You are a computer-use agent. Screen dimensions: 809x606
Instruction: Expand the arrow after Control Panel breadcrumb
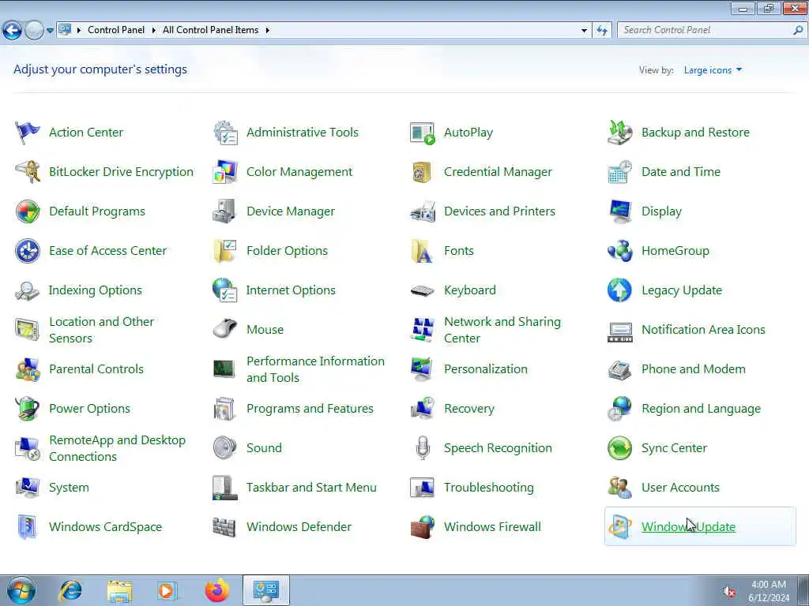click(154, 31)
